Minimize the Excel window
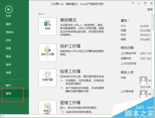The width and height of the screenshot is (155, 118). coord(139,3)
